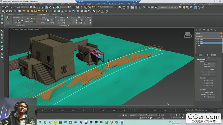The height and width of the screenshot is (125, 223).
Task: Toggle Show End Result button in stack
Action: coord(201,55)
